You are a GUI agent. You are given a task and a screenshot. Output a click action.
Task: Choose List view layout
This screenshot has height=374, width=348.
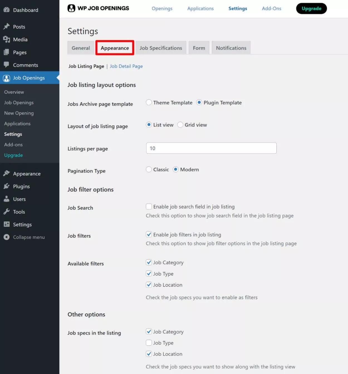[149, 125]
